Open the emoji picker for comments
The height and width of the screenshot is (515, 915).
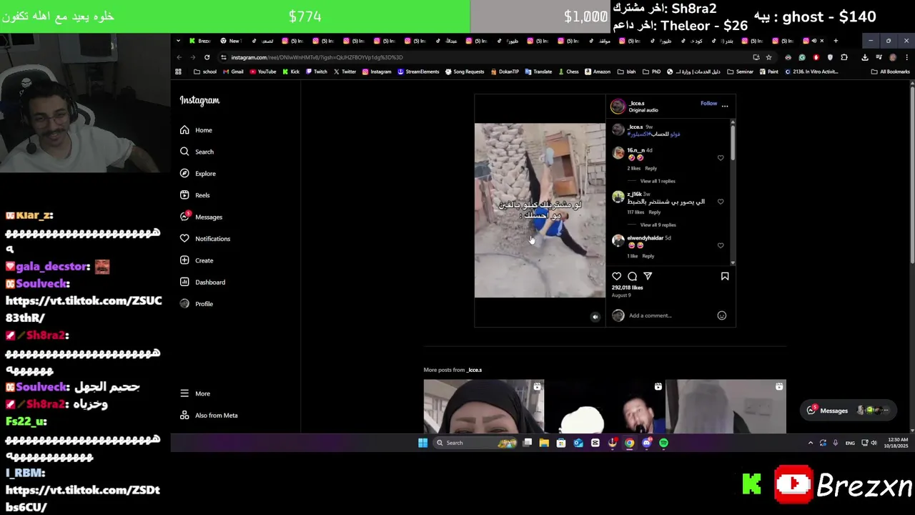(722, 315)
